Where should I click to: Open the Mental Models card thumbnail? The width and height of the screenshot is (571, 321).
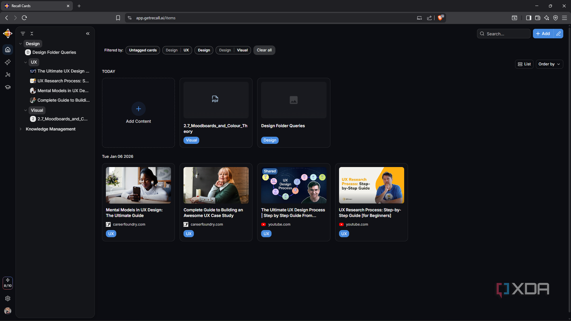138,185
